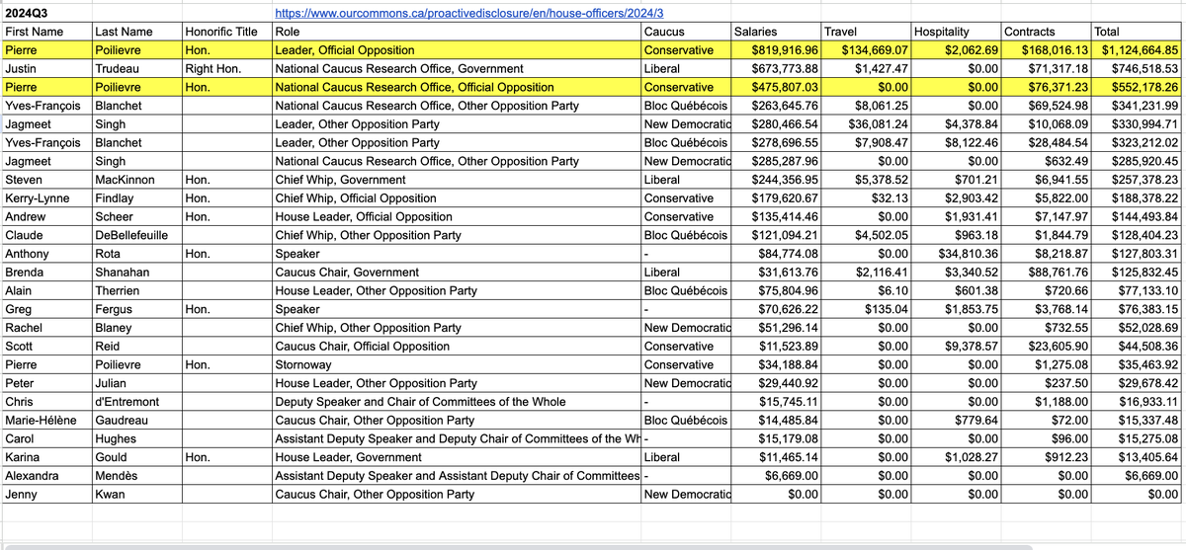This screenshot has width=1186, height=550.
Task: Select the $330,994.71 total cell
Action: [1137, 124]
